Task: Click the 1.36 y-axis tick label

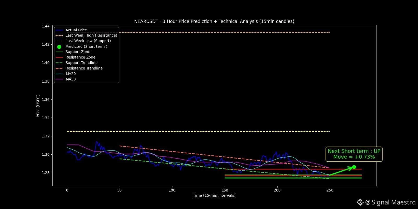Action: 45,100
